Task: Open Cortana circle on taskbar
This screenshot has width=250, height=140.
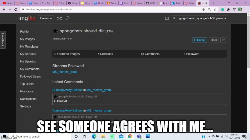Action: coord(76,136)
